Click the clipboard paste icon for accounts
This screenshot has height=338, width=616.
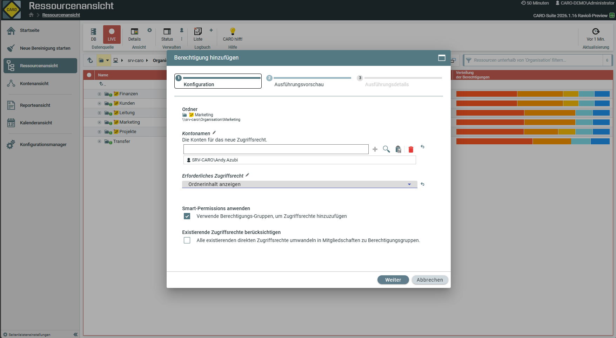click(398, 149)
